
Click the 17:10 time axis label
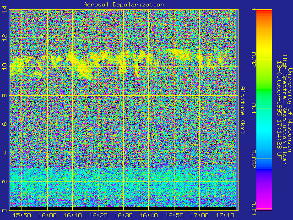pos(225,215)
